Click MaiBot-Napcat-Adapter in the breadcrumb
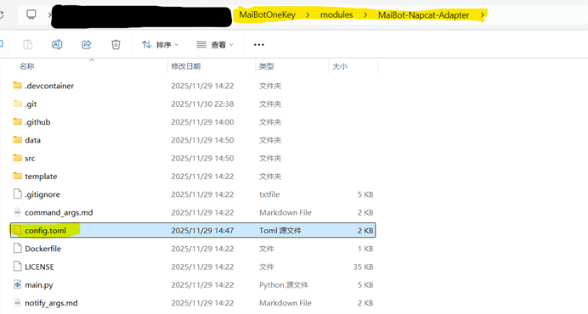This screenshot has height=314, width=588. point(423,15)
